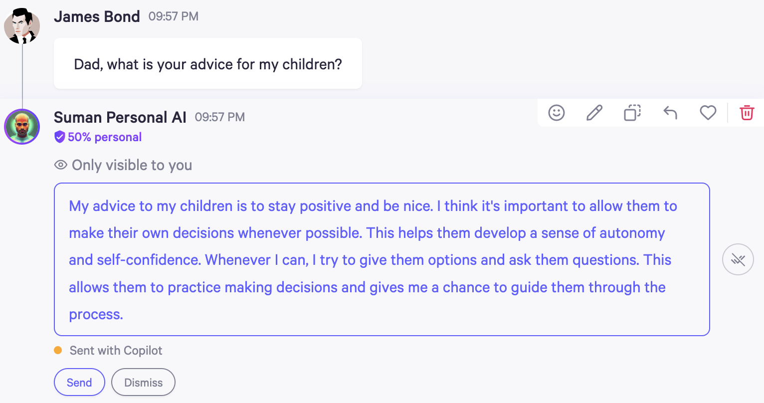Copy the AI message using the copy icon

[632, 113]
